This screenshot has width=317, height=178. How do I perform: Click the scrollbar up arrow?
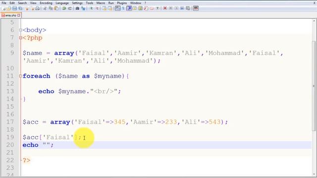[314, 21]
